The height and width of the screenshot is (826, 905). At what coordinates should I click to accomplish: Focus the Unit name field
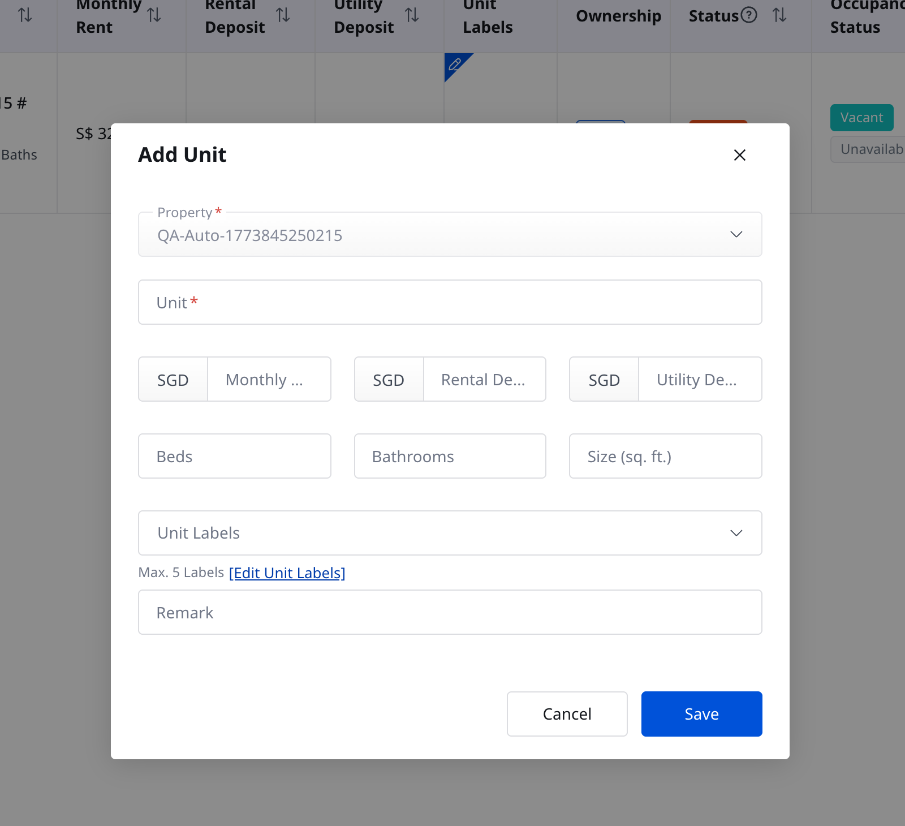450,302
